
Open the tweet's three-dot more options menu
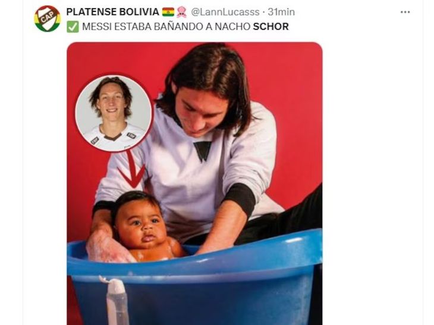click(x=405, y=12)
